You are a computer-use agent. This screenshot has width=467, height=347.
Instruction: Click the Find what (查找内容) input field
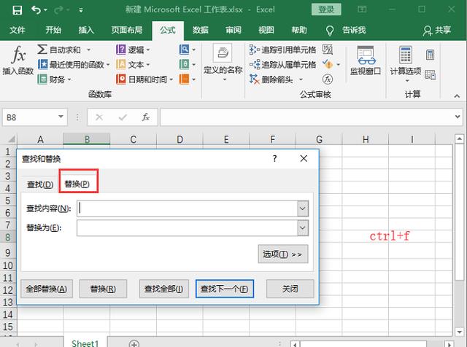[187, 208]
